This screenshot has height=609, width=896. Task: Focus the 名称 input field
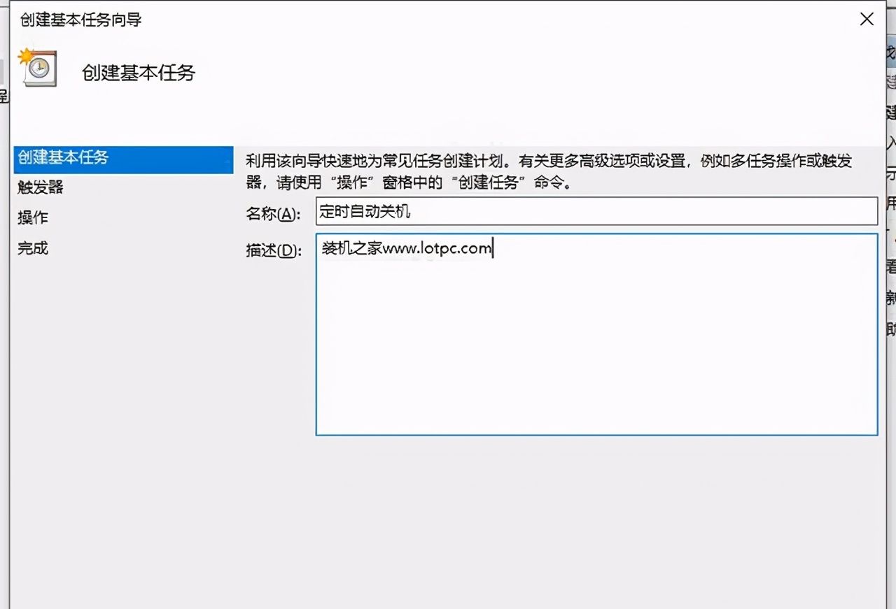click(x=596, y=211)
